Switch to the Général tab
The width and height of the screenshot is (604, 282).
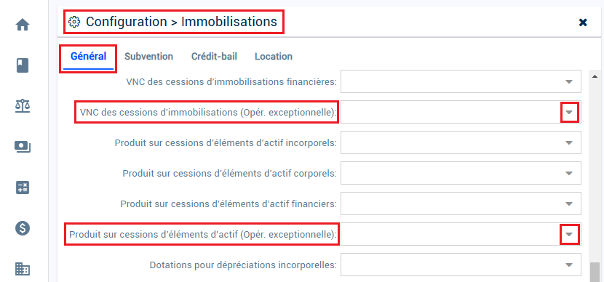point(88,57)
